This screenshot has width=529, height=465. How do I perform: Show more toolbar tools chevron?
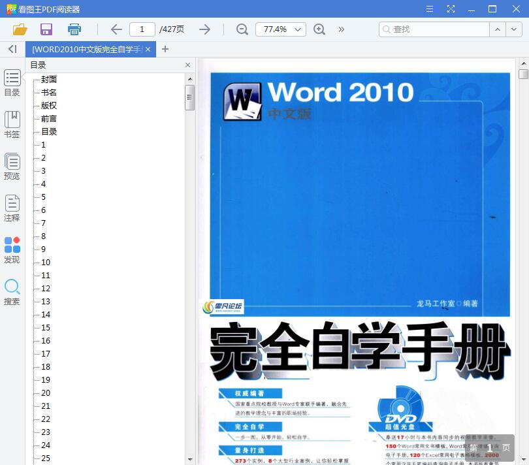(341, 29)
